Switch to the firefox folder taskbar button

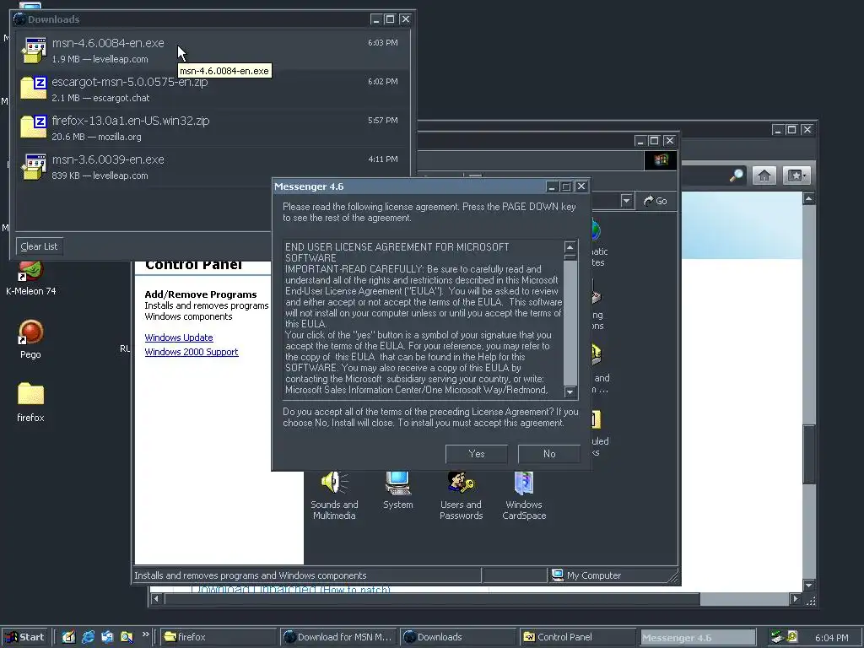(219, 637)
